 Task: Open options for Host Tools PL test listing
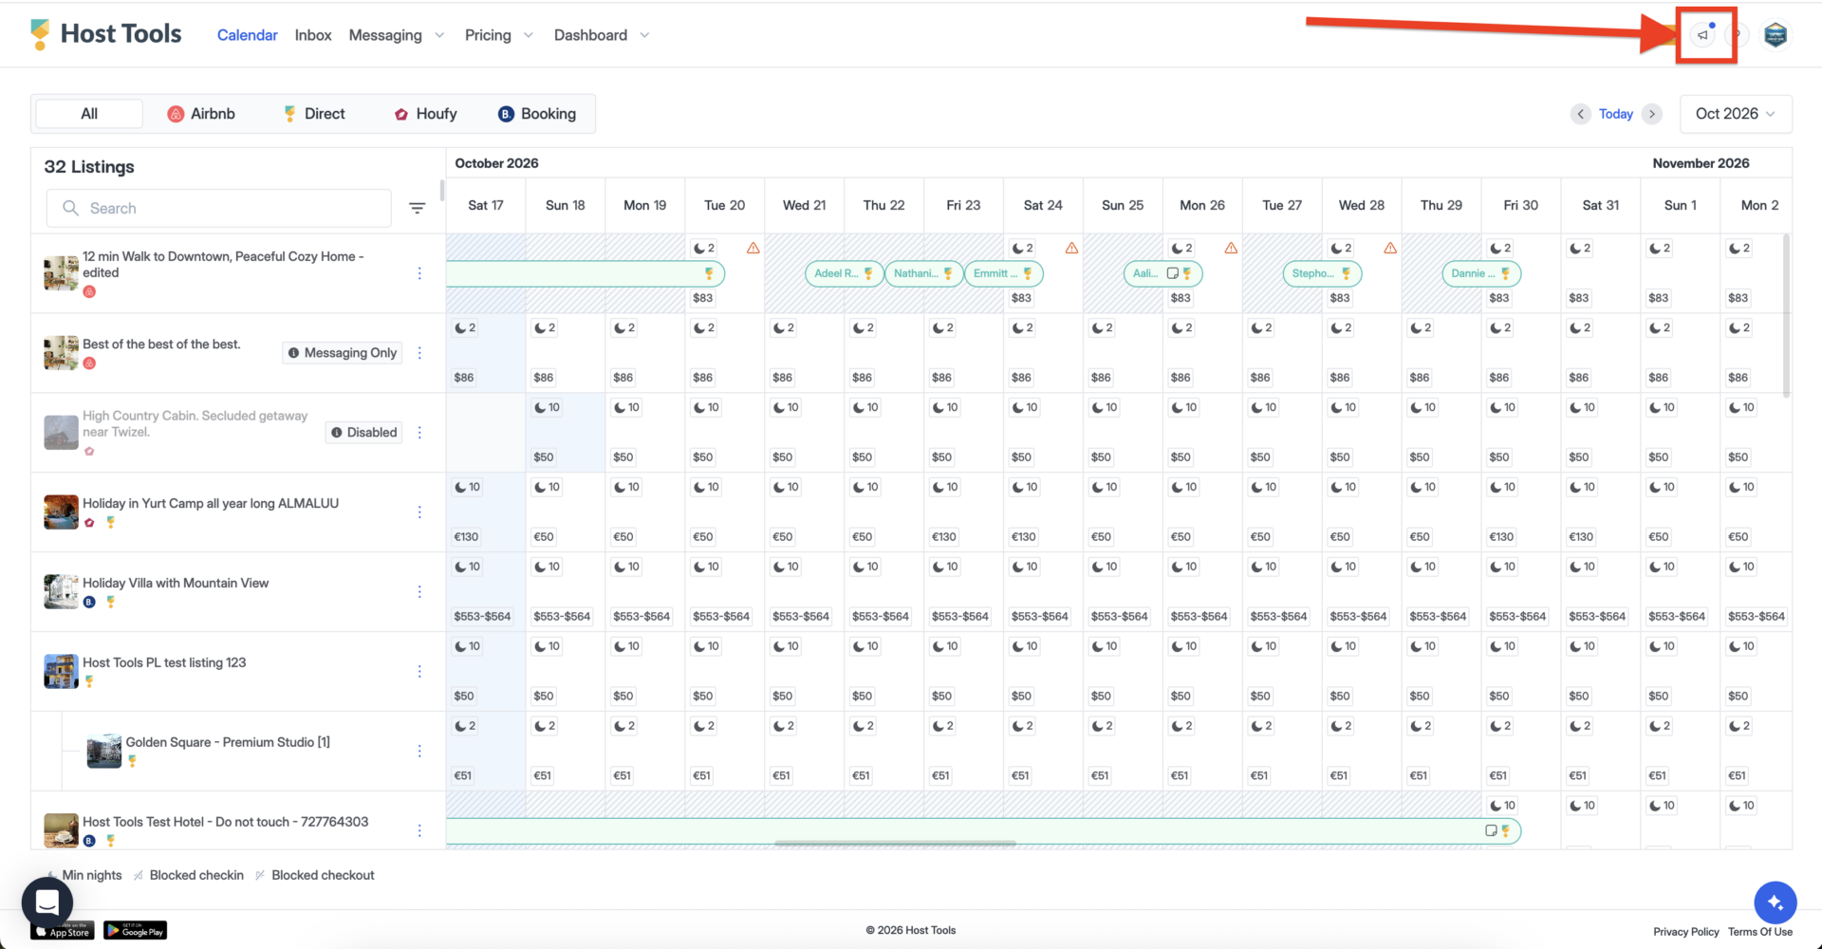click(x=419, y=672)
